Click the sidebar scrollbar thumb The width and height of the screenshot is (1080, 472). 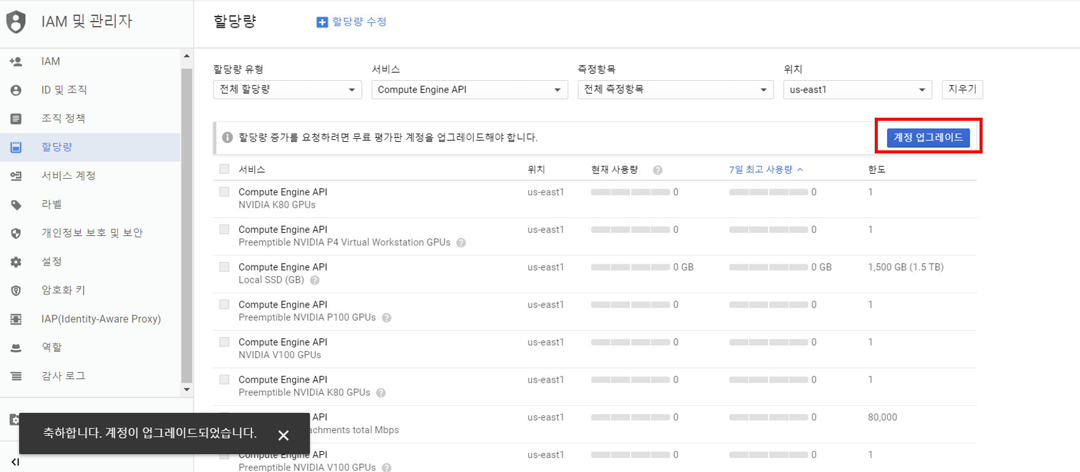pyautogui.click(x=187, y=226)
